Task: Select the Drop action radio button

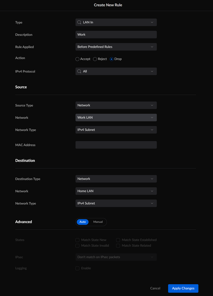Action: (111, 59)
